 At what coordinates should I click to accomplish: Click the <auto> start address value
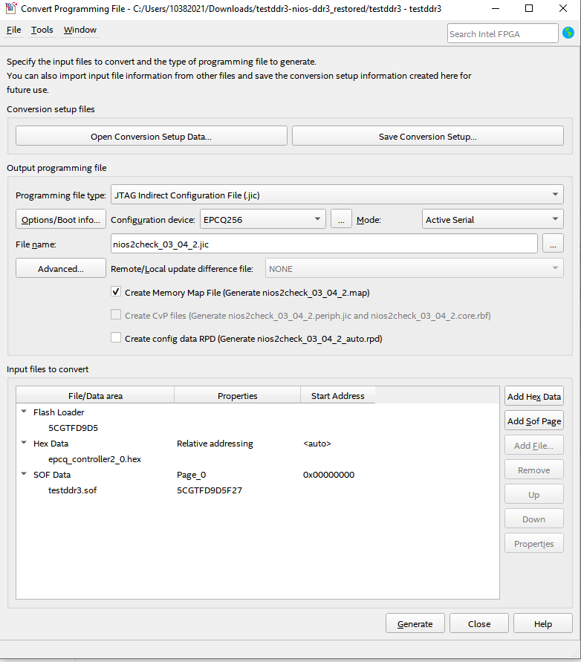coord(317,444)
